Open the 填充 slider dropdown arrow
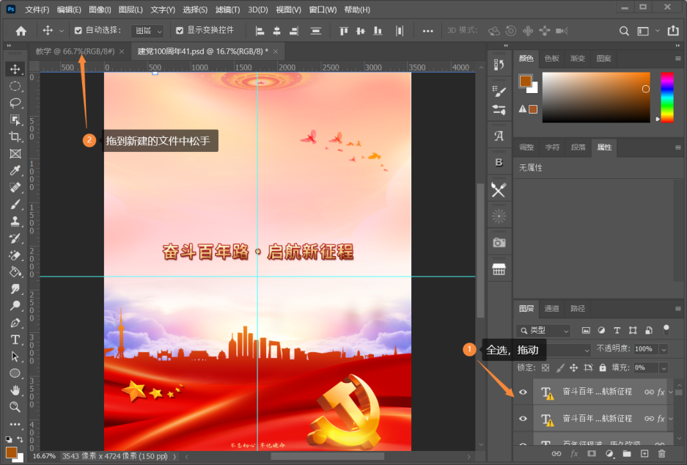Viewport: 687px width, 465px height. point(664,368)
